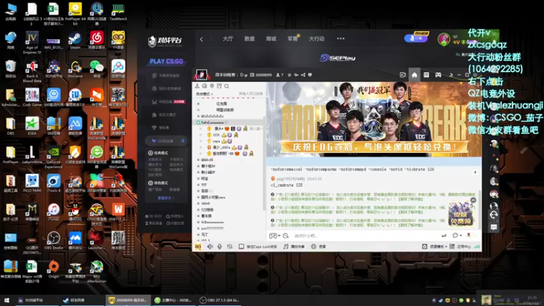Click the share icon in room header
Image resolution: width=544 pixels, height=306 pixels.
tap(303, 75)
